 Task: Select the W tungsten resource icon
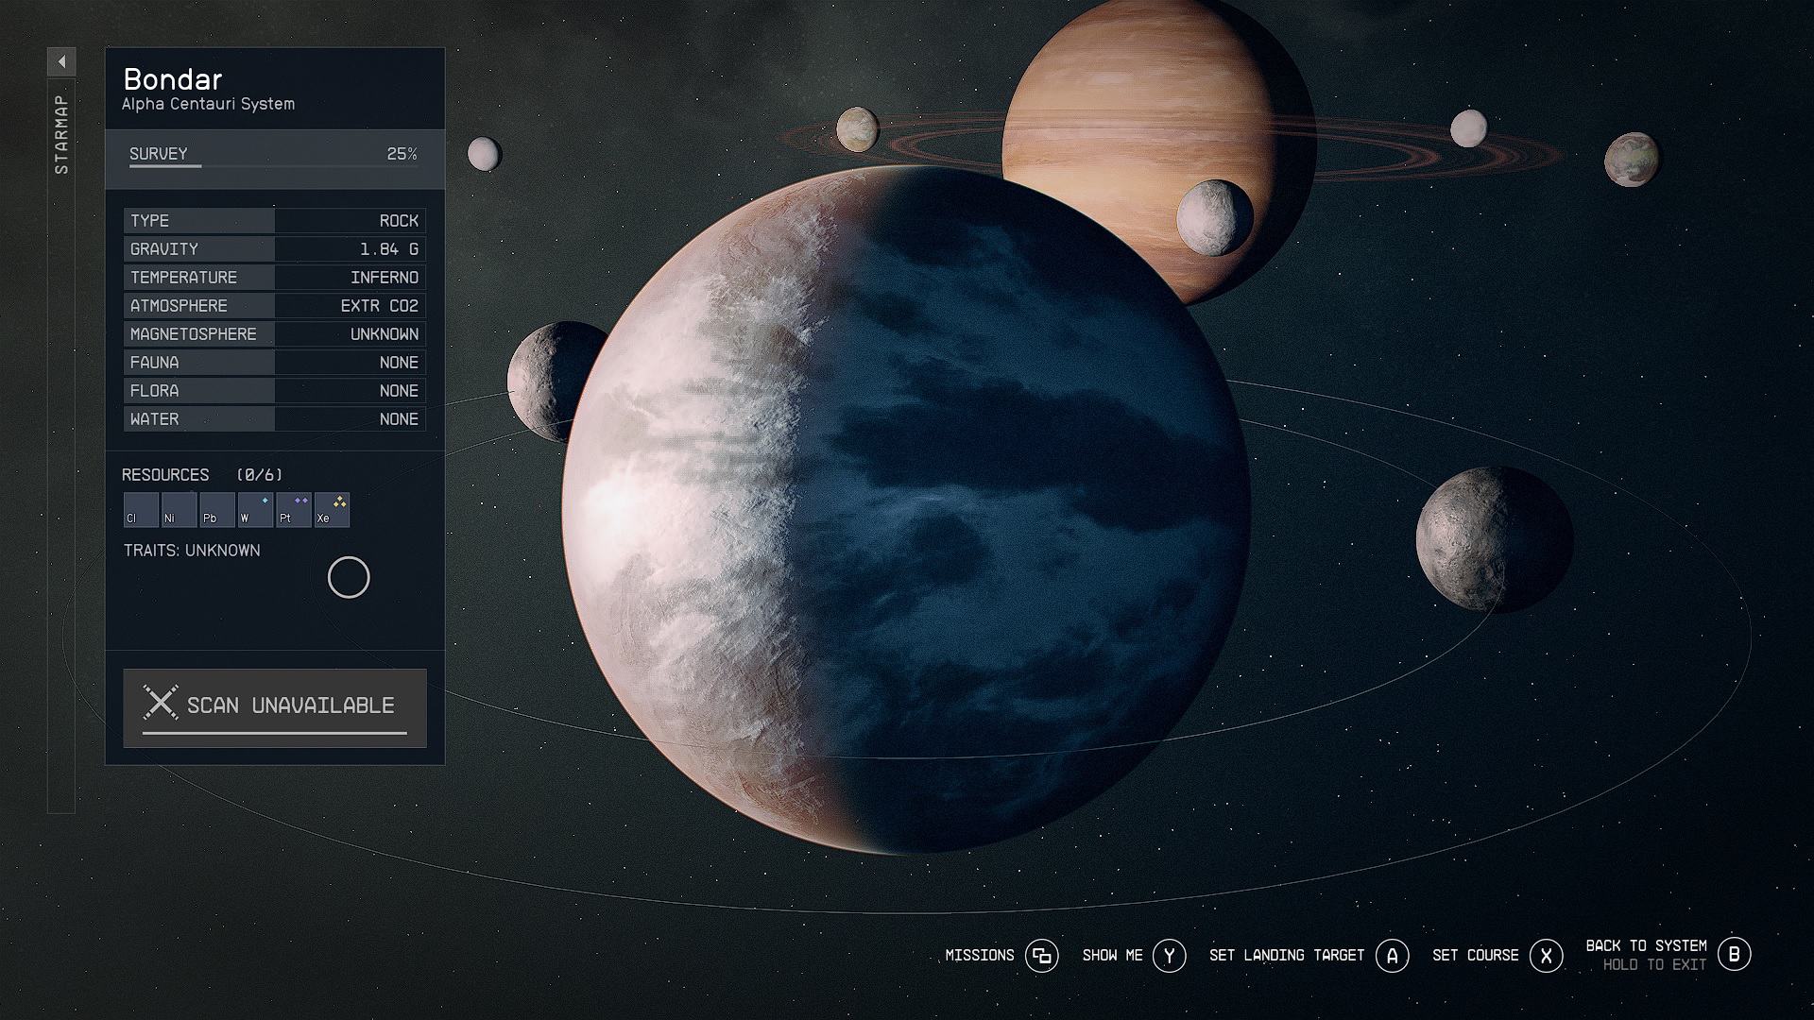255,509
